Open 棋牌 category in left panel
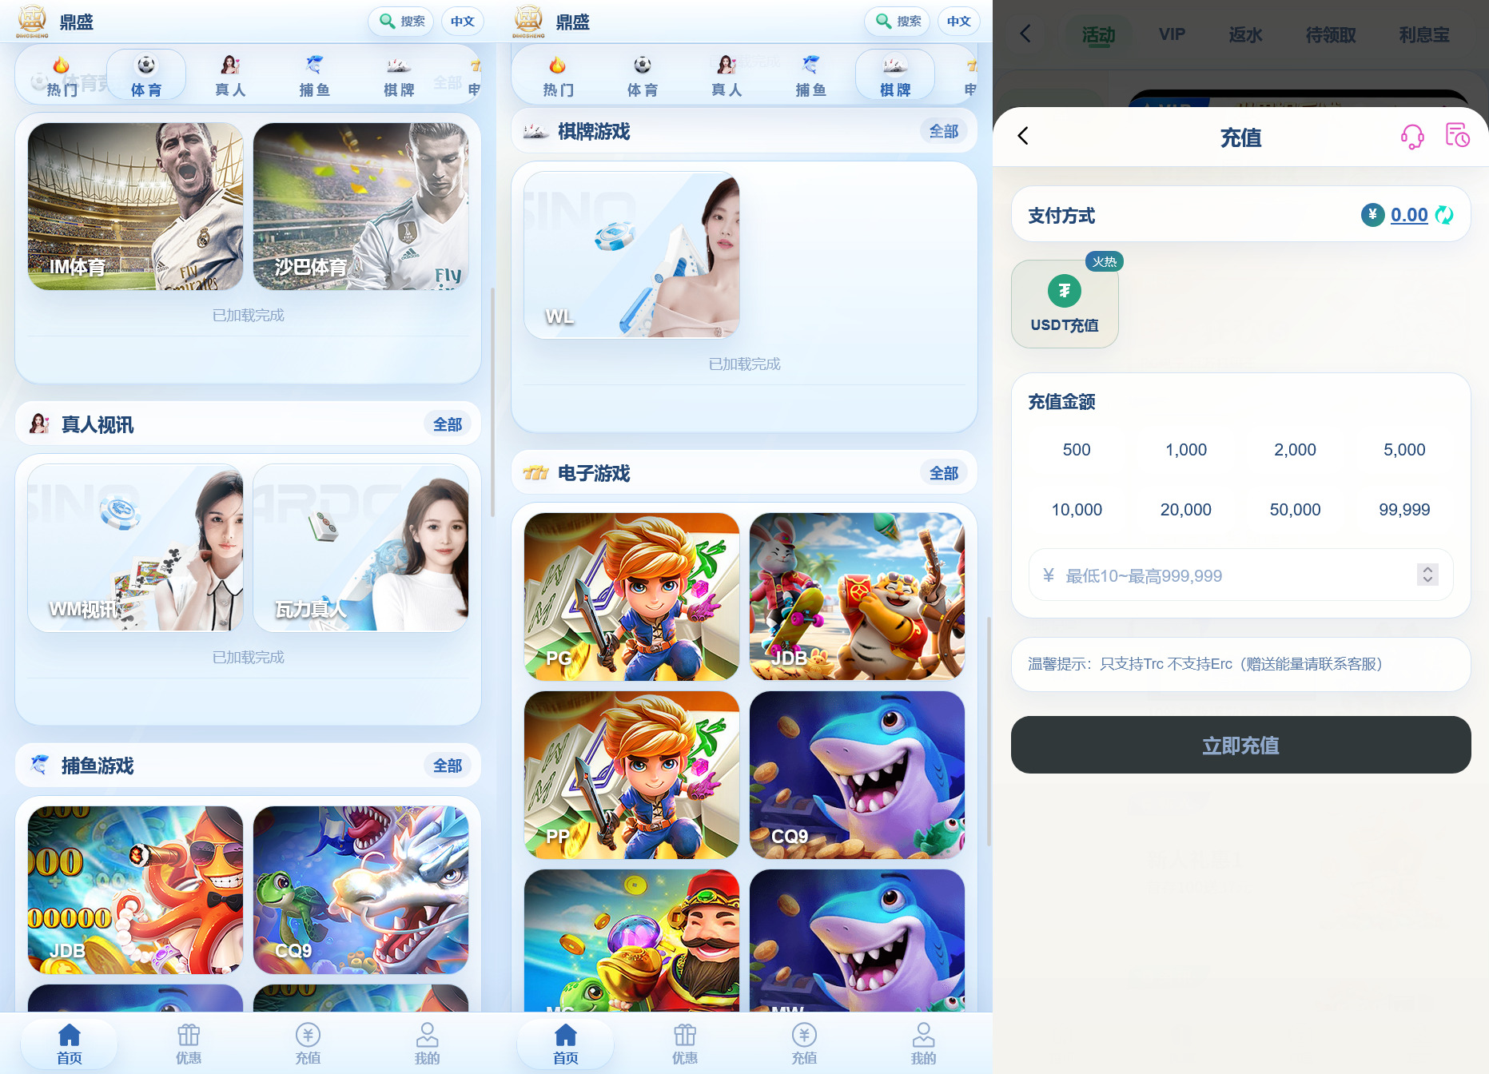Image resolution: width=1489 pixels, height=1074 pixels. [399, 75]
